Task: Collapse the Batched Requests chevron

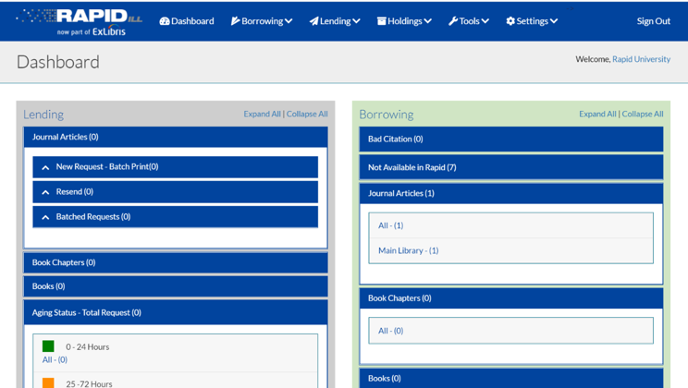Action: coord(45,217)
